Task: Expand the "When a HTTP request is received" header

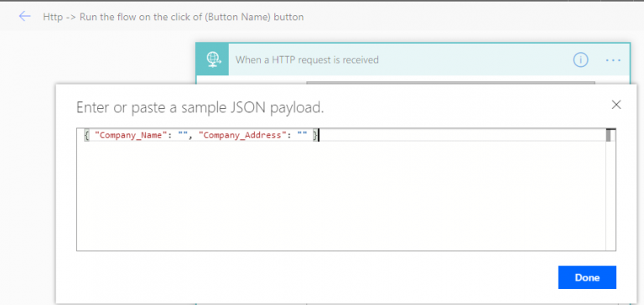Action: pyautogui.click(x=307, y=60)
